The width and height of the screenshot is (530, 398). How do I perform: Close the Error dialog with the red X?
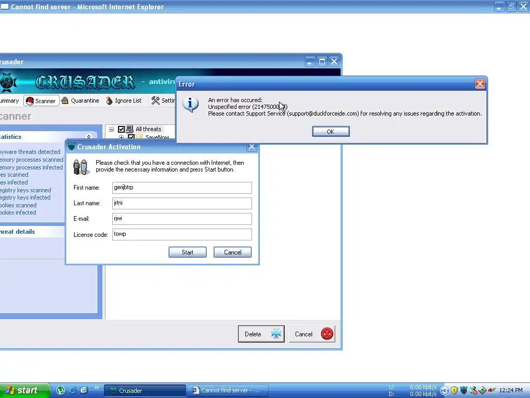pyautogui.click(x=480, y=84)
